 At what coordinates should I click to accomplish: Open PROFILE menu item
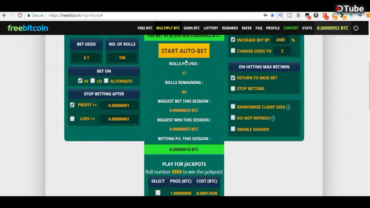click(273, 28)
